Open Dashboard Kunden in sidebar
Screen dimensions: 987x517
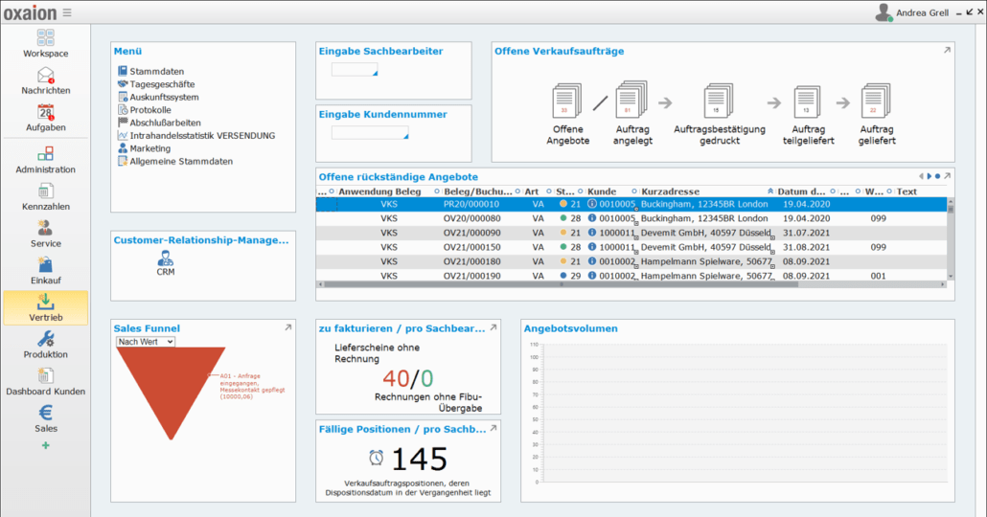point(45,376)
